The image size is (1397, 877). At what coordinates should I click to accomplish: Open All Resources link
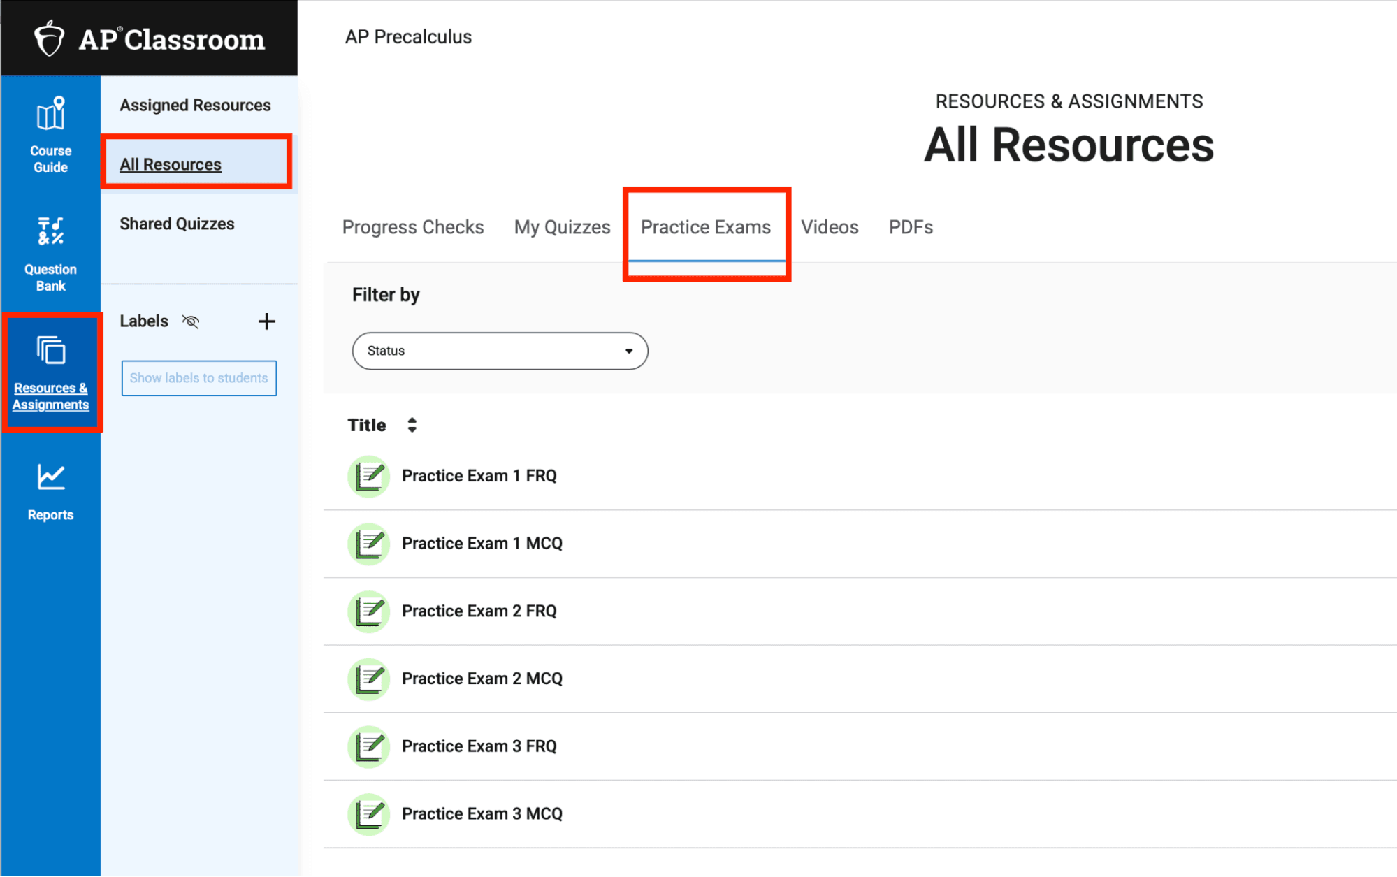coord(170,164)
